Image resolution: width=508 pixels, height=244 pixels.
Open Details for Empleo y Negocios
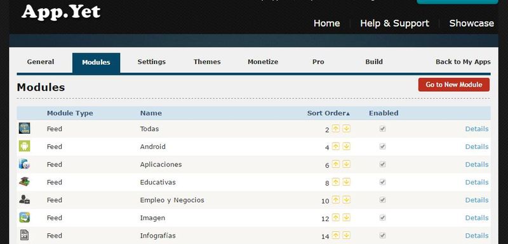(477, 200)
